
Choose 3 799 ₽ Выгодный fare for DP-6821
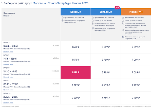pos(106,47)
